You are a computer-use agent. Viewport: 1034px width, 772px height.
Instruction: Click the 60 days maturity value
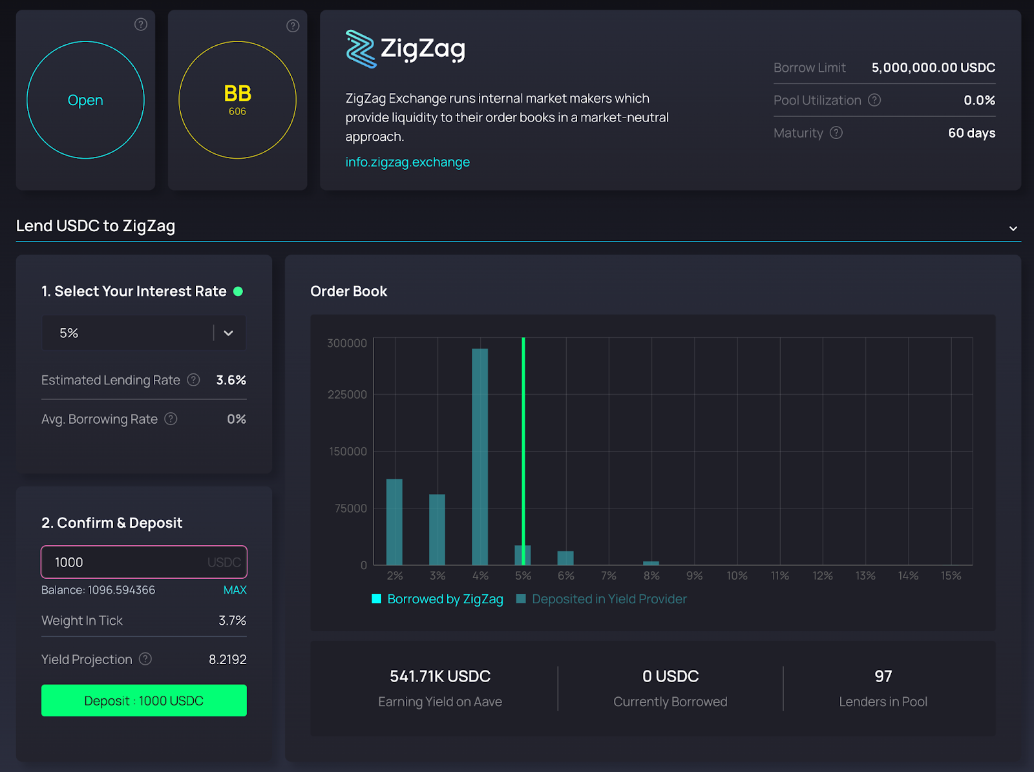(971, 133)
